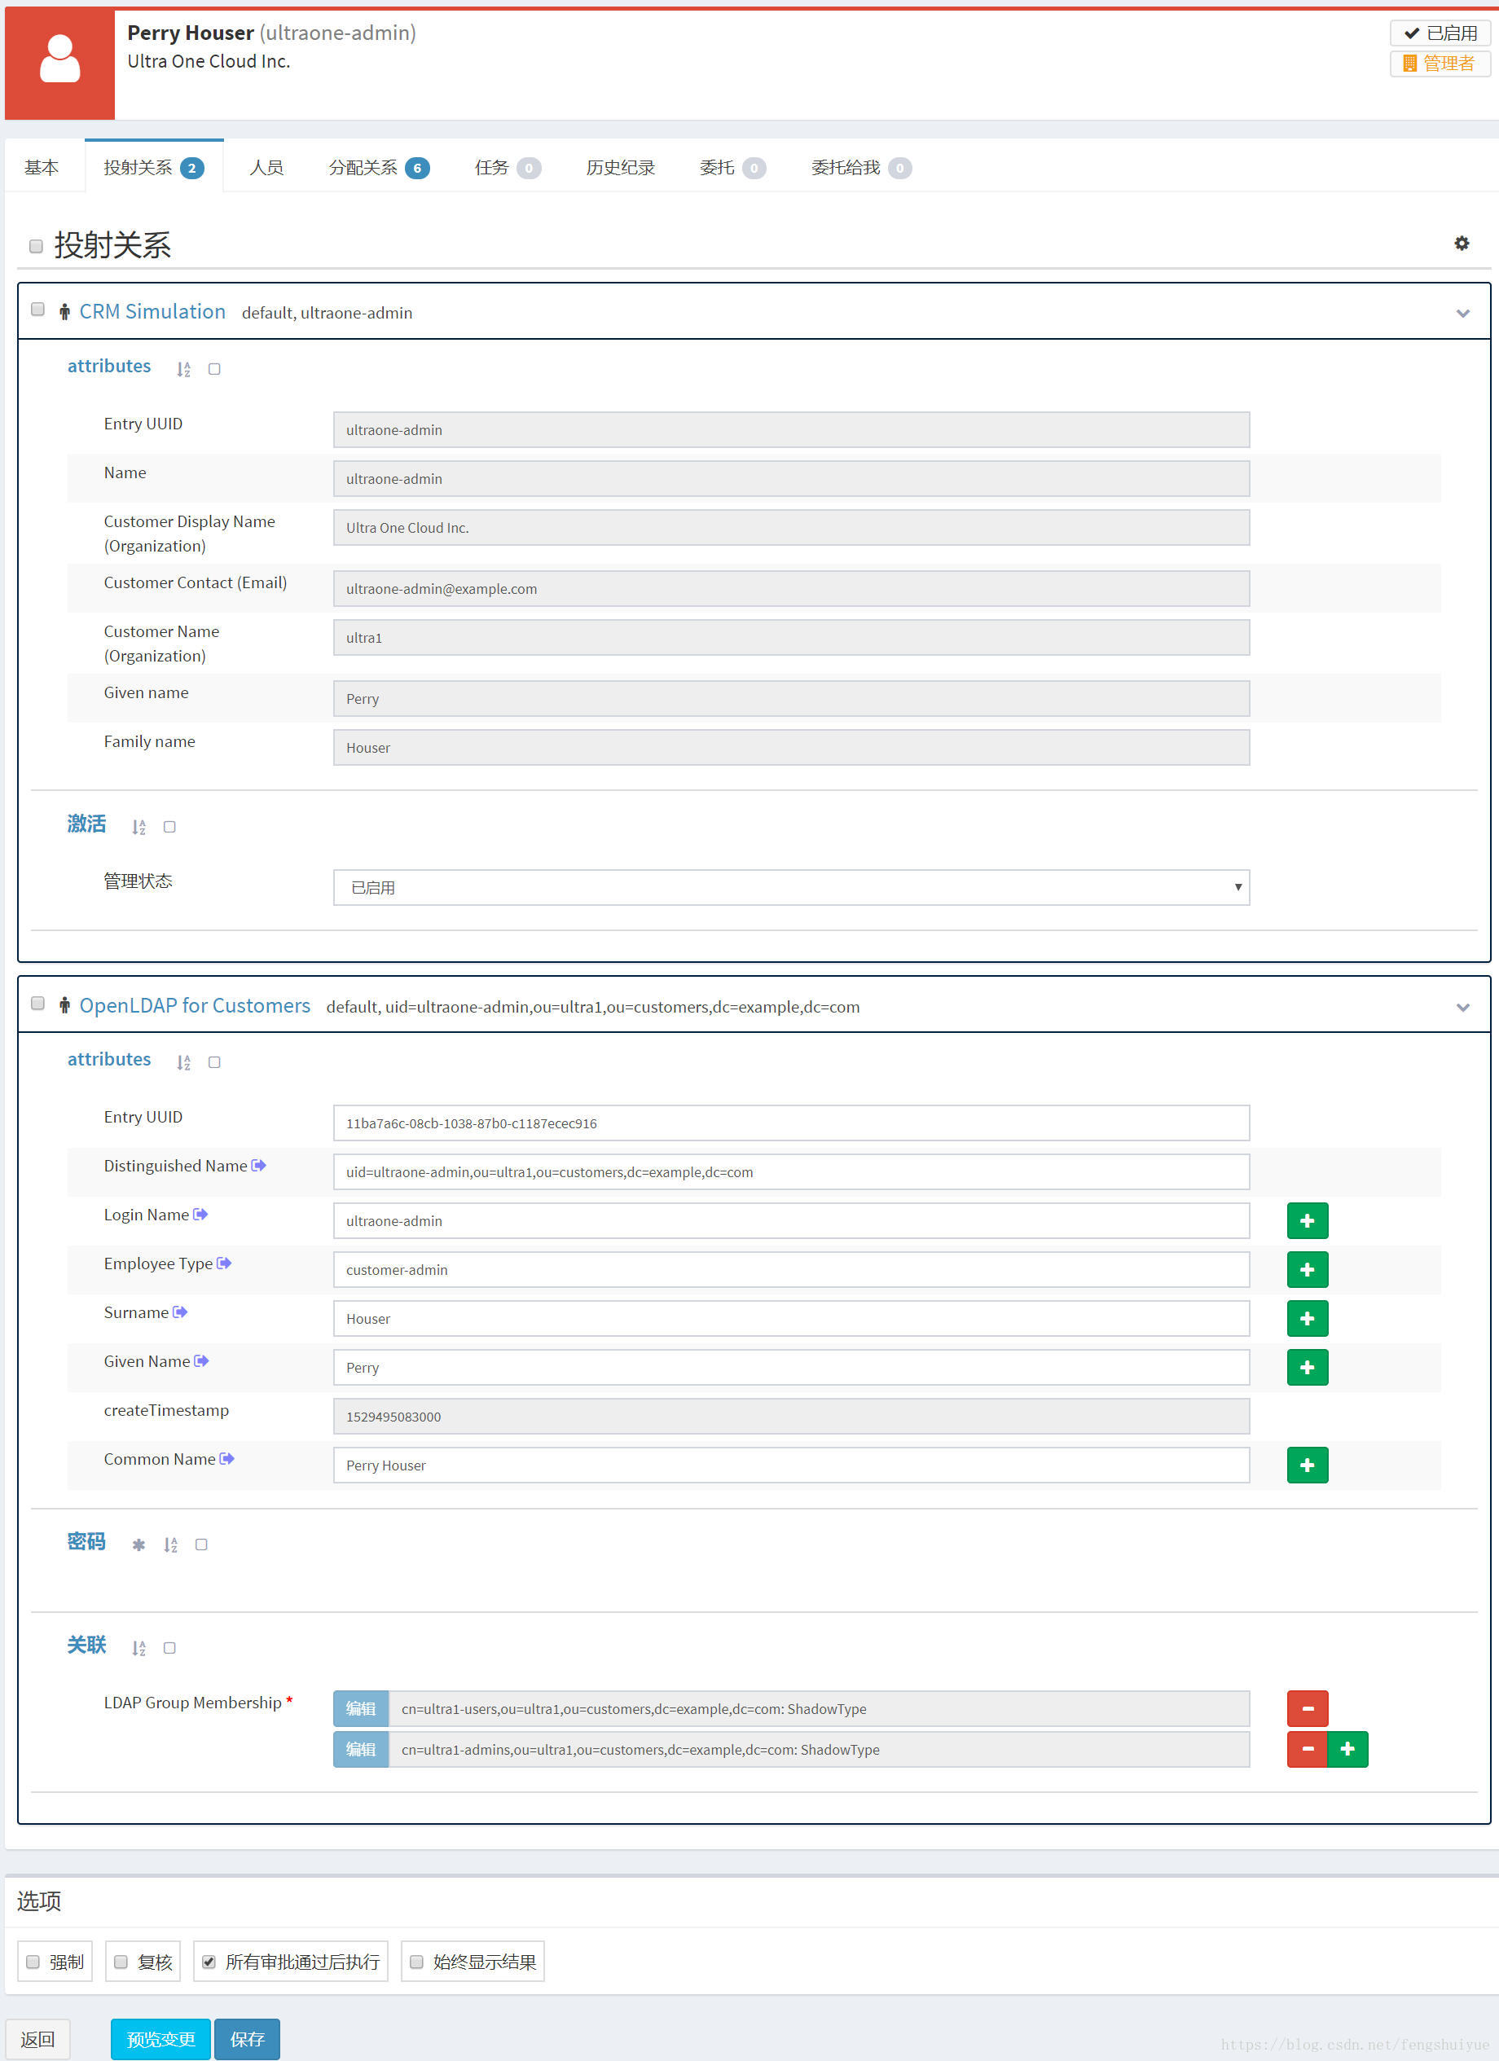The image size is (1499, 2061).
Task: Sort the 关联 section alphabetically
Action: pyautogui.click(x=138, y=1649)
